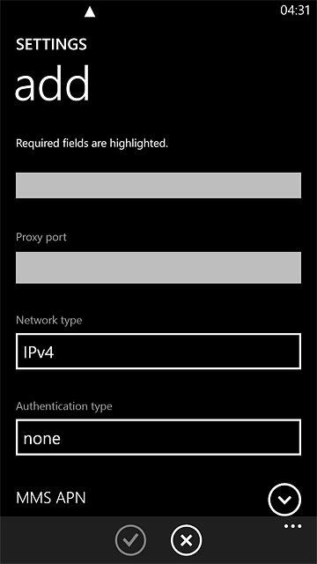Tap the SETTINGS header text
The width and height of the screenshot is (317, 564).
tap(51, 44)
